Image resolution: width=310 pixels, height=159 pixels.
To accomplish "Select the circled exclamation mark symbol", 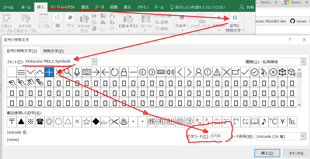I will click(208, 72).
